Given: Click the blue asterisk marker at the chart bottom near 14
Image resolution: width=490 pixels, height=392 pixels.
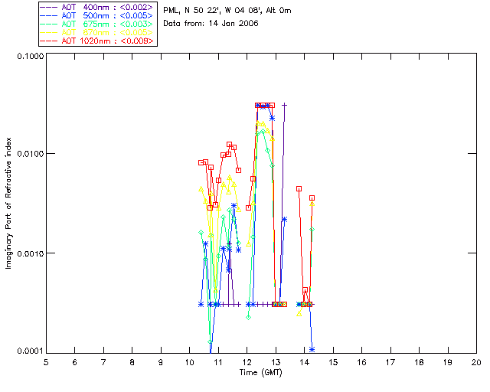Looking at the screenshot, I should pyautogui.click(x=312, y=349).
